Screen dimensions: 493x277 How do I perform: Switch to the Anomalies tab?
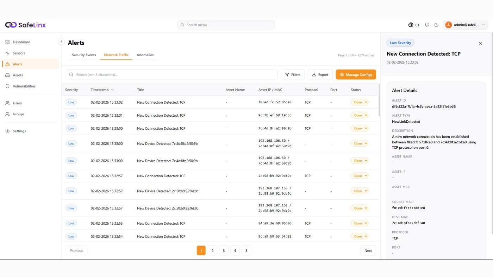pyautogui.click(x=145, y=55)
